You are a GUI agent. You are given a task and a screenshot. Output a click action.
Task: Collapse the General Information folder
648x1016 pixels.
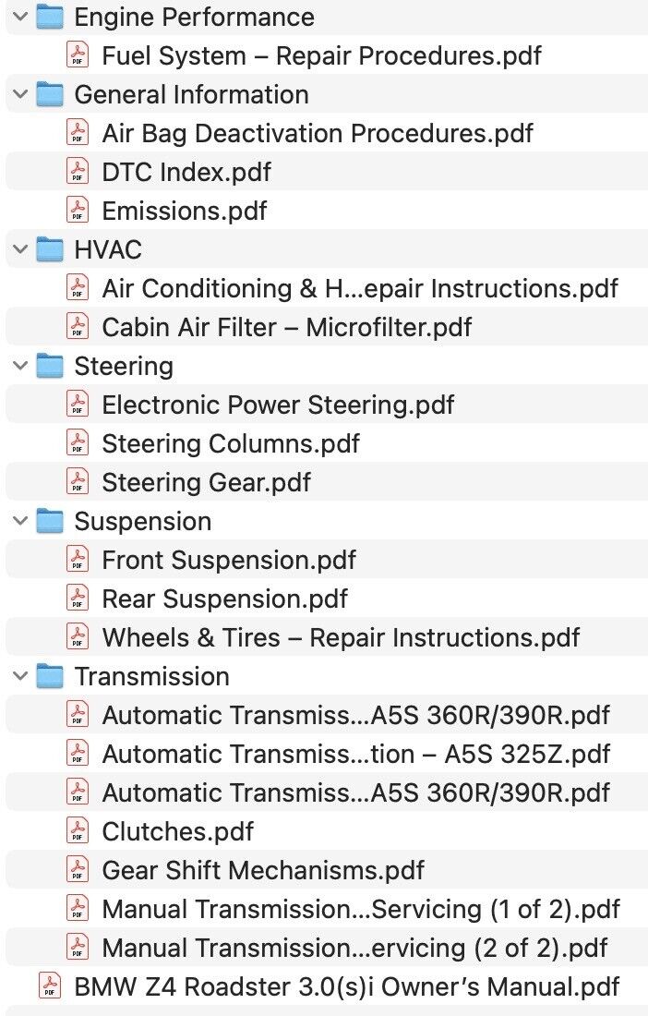pos(20,94)
